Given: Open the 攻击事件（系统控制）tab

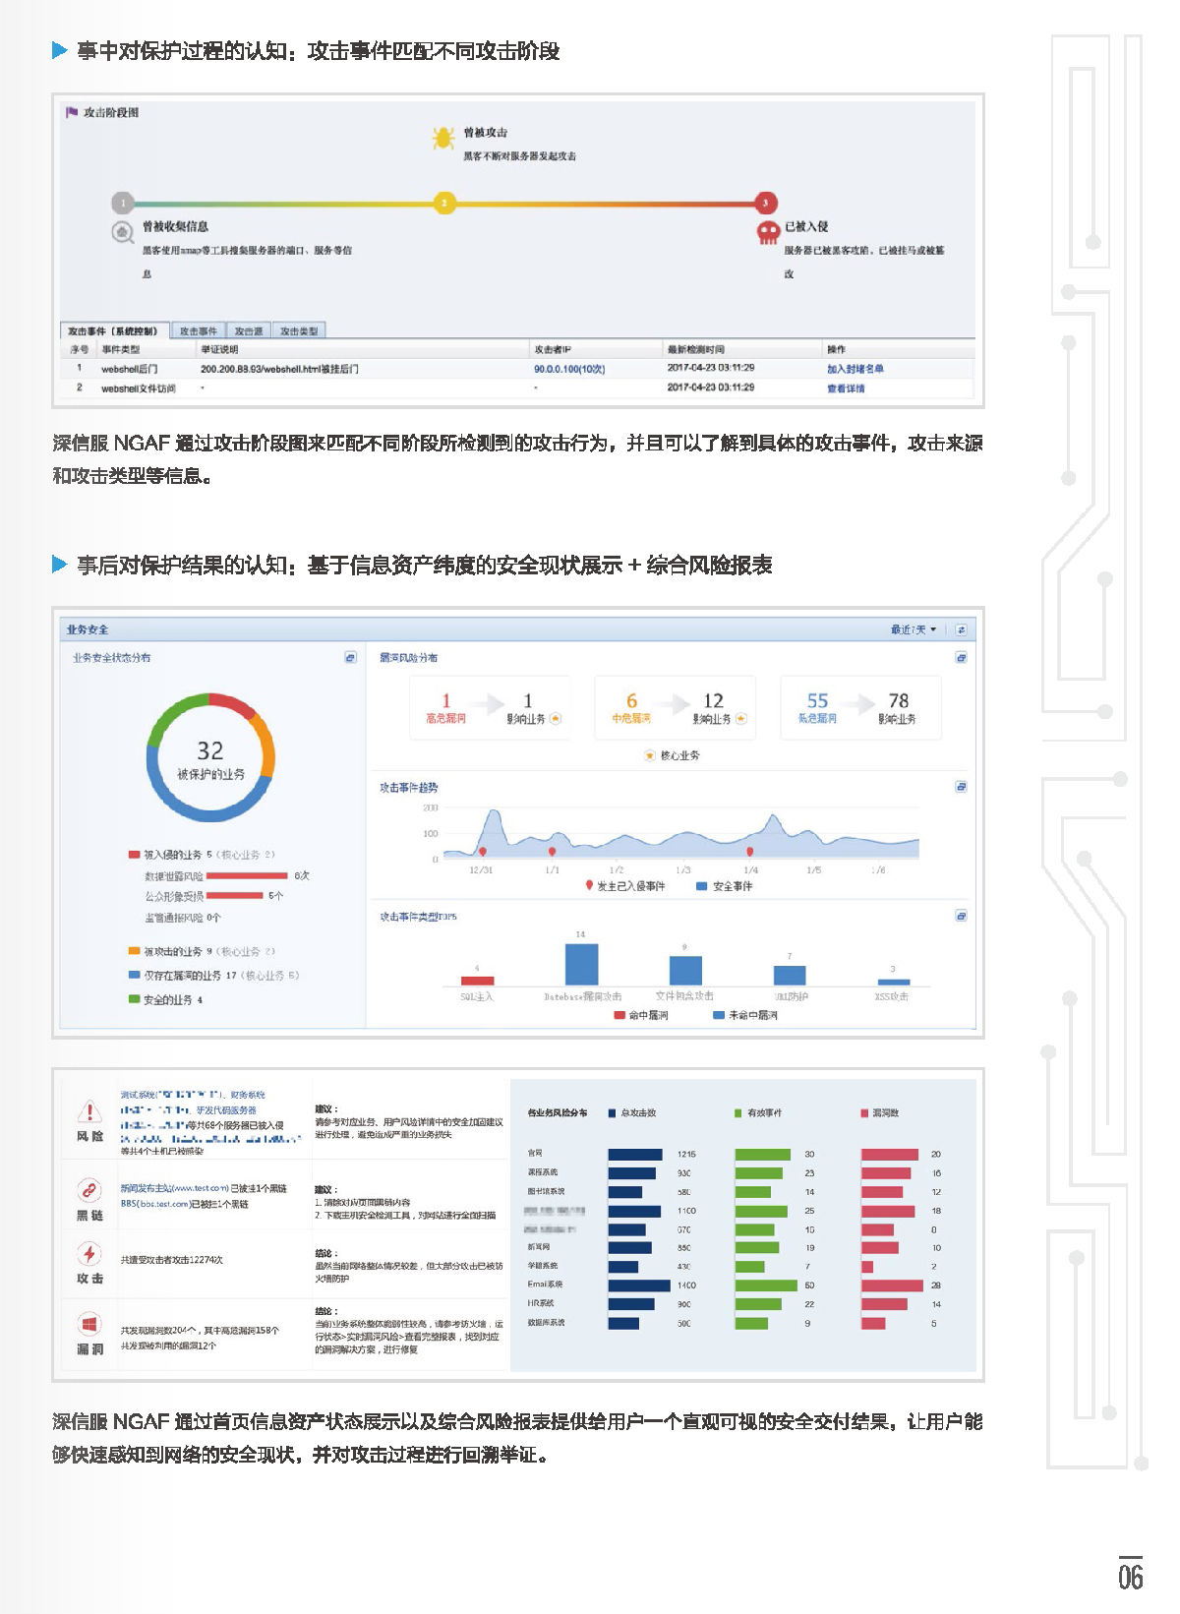Looking at the screenshot, I should point(113,331).
